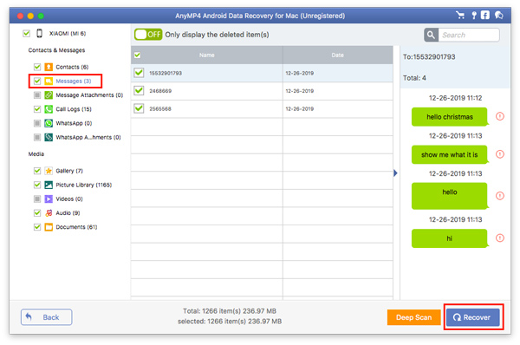Select the 'hello christmas' message bubble
This screenshot has width=520, height=345.
(x=450, y=117)
